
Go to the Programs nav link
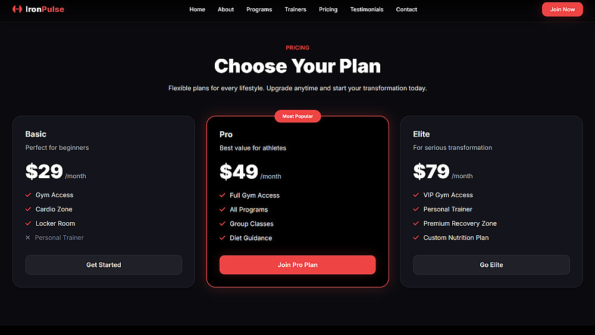tap(259, 10)
